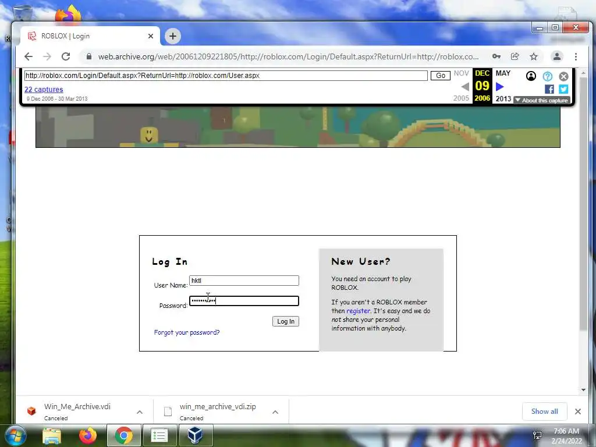This screenshot has height=447, width=596.
Task: Open the 22 captures link
Action: click(x=44, y=90)
